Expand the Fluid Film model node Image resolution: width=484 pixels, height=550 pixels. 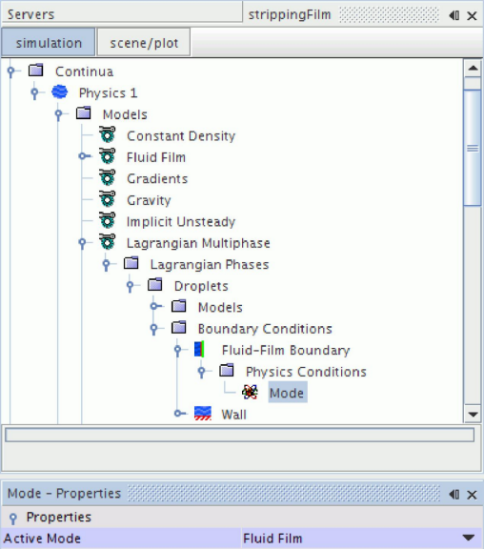pos(83,156)
